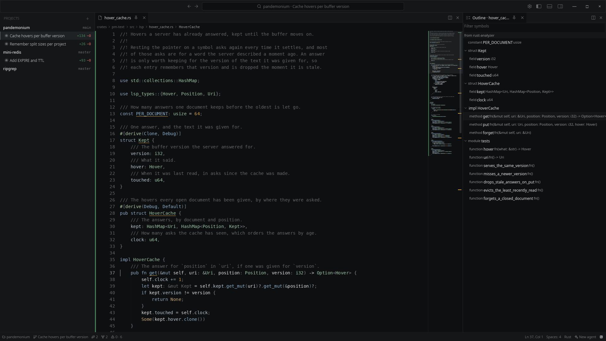Click pandemonium folder in status bar
The height and width of the screenshot is (341, 606).
pos(16,337)
